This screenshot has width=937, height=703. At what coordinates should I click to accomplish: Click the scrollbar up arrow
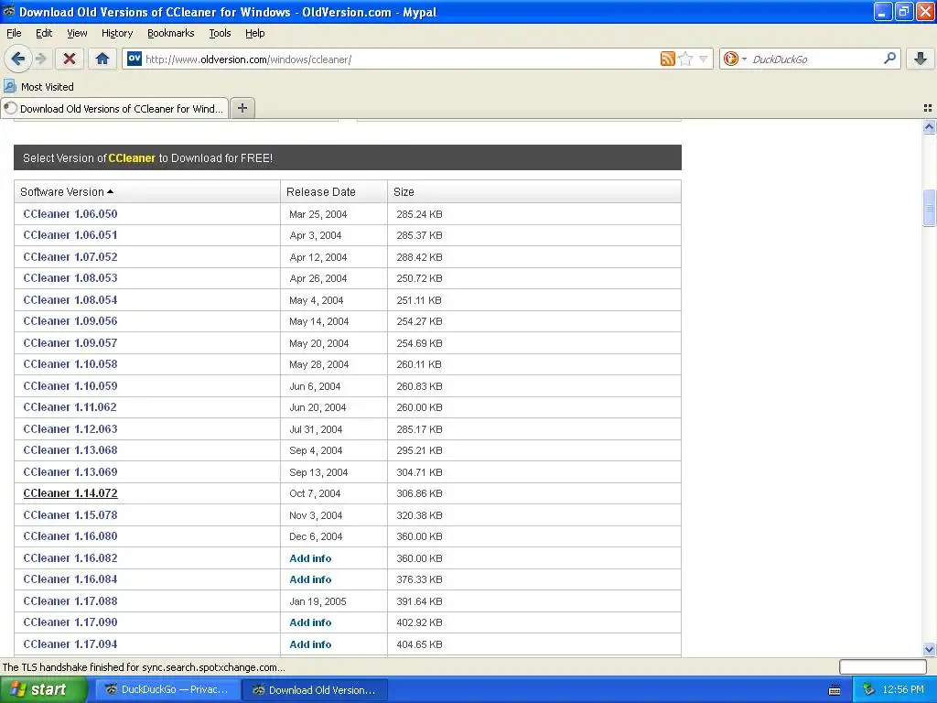[x=929, y=126]
